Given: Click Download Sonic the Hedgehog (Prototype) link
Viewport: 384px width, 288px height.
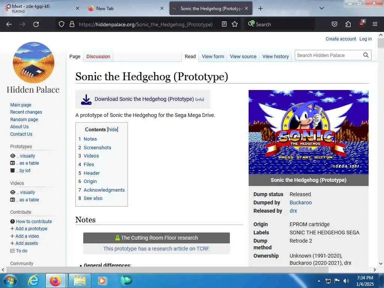Looking at the screenshot, I should click(144, 99).
